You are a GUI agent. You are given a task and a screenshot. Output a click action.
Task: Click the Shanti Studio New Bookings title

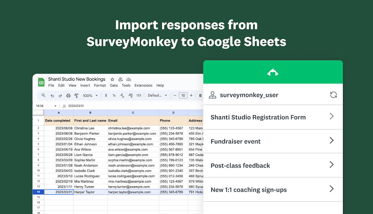[x=77, y=79]
